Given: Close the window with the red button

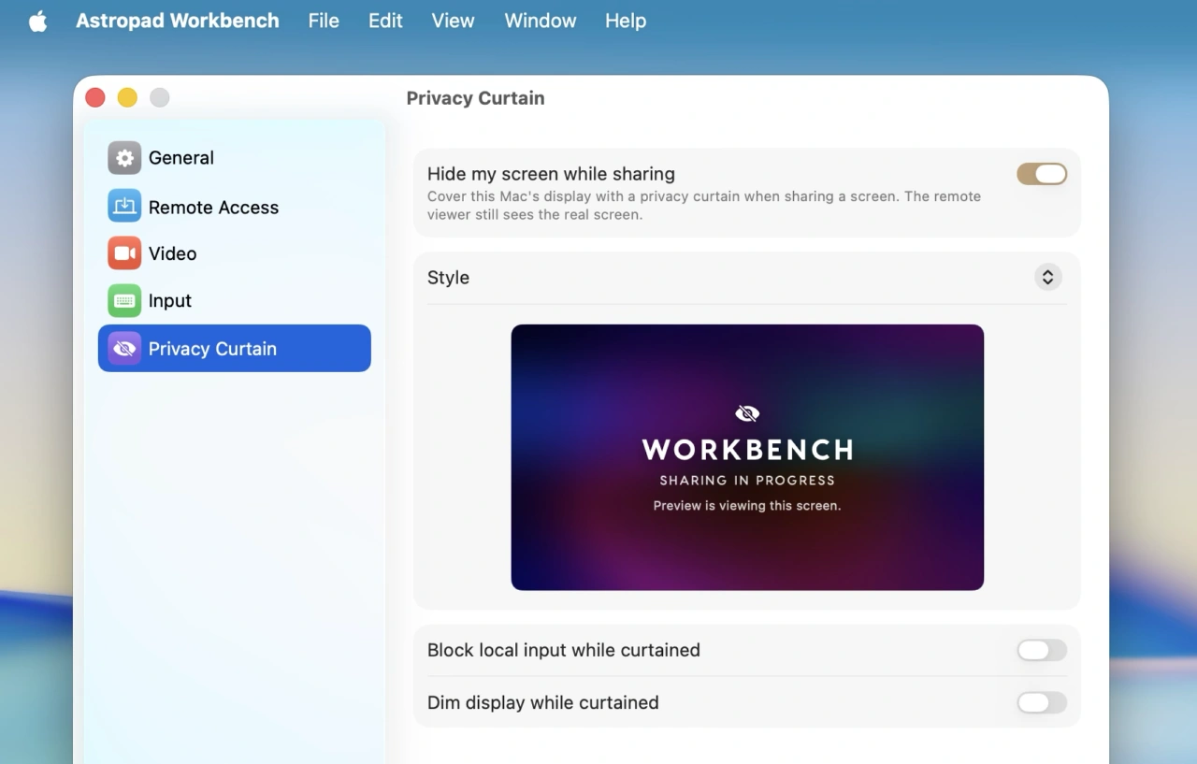Looking at the screenshot, I should pos(95,97).
